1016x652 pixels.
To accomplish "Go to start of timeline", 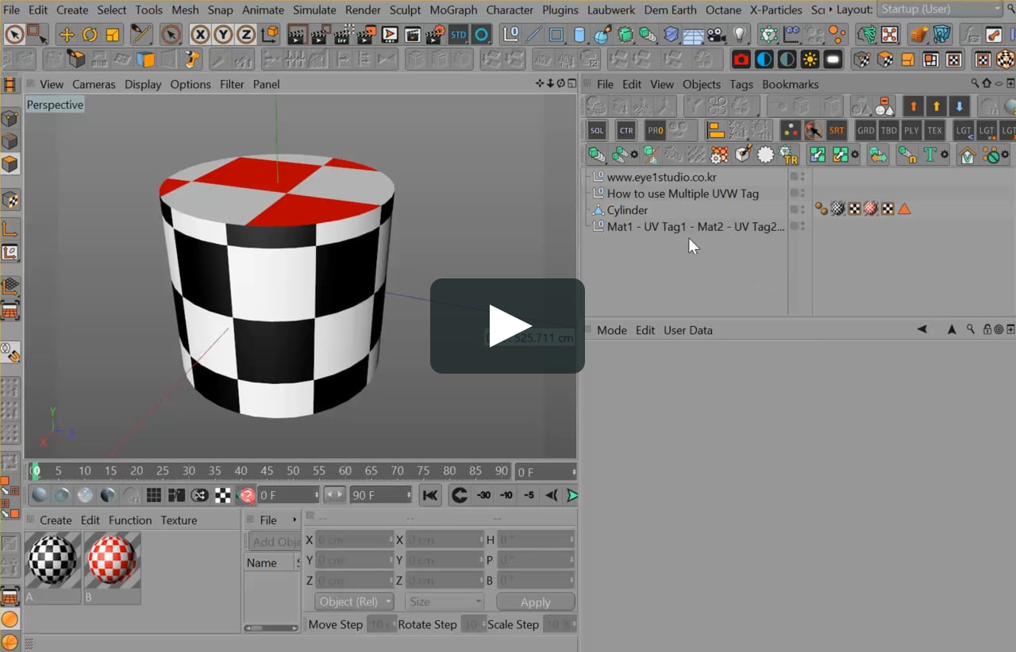I will click(x=430, y=496).
